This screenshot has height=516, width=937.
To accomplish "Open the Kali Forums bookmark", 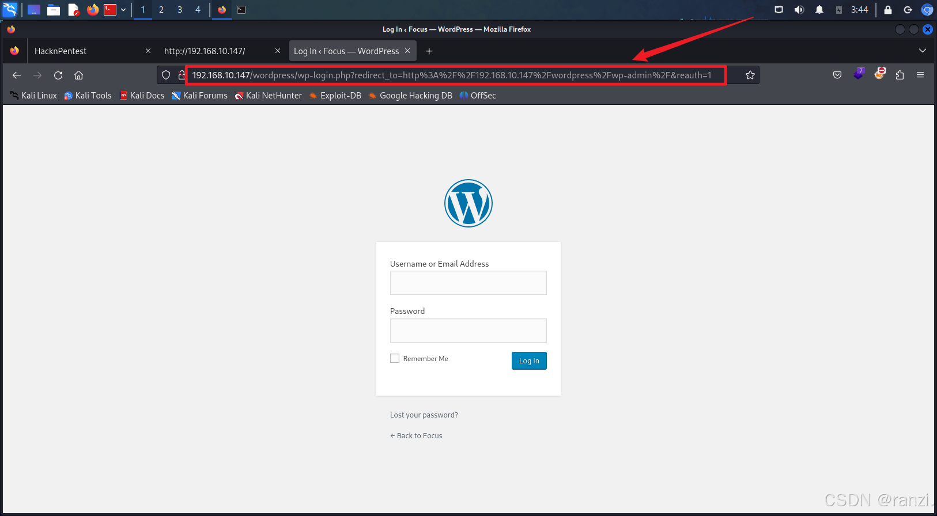I will point(199,96).
